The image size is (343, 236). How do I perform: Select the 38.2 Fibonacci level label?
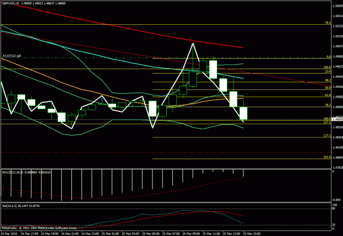click(x=328, y=80)
